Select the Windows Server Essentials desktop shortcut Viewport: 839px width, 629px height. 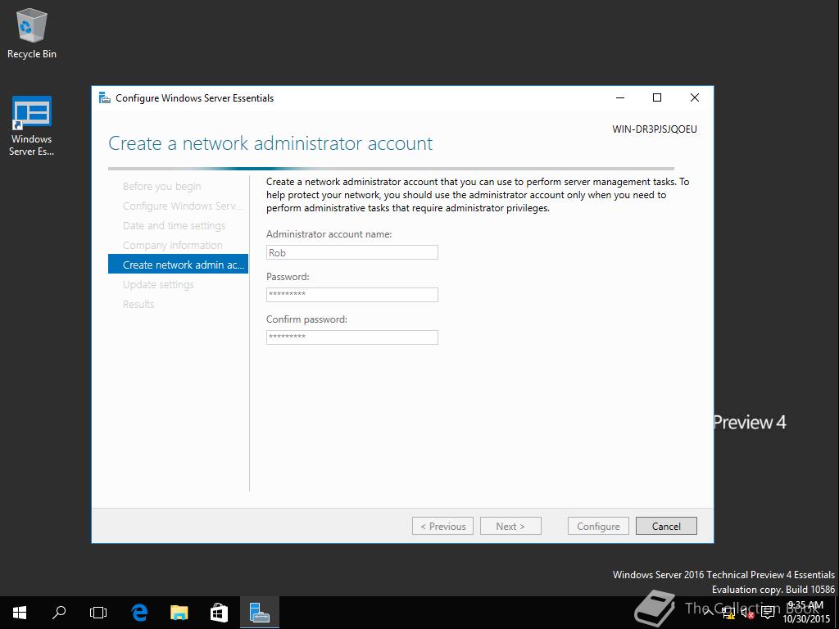coord(32,126)
